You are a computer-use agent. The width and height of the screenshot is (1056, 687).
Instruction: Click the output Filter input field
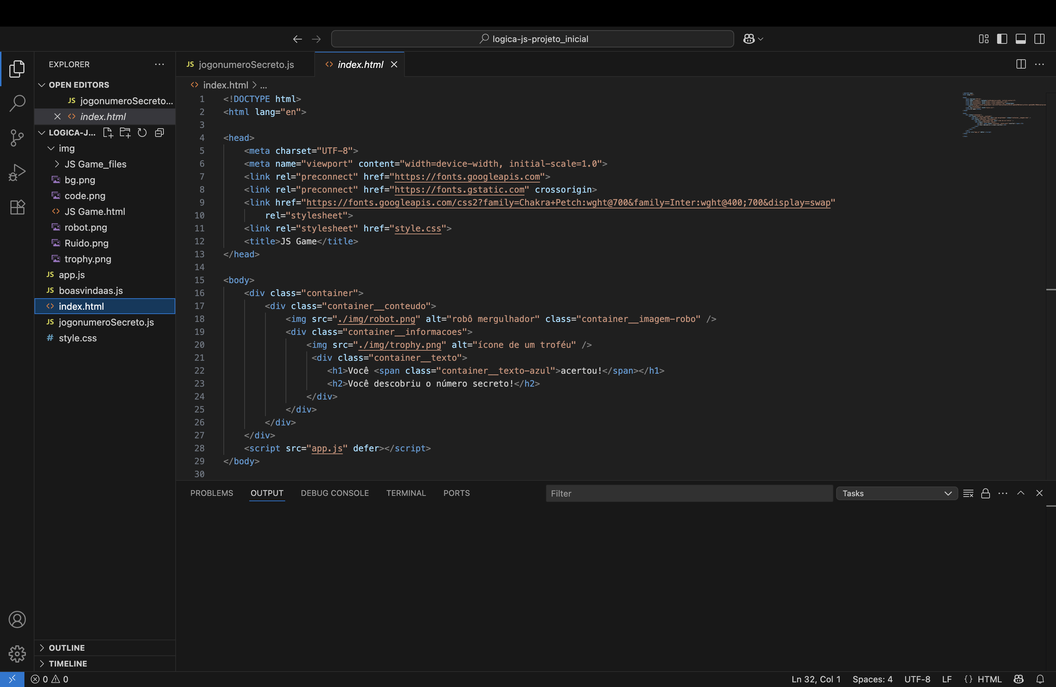coord(689,493)
